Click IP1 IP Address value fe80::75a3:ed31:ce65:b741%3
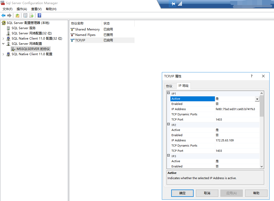This screenshot has height=201, width=274. click(x=235, y=109)
